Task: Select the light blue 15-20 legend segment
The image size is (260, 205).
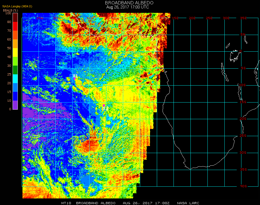Action: coord(15,87)
